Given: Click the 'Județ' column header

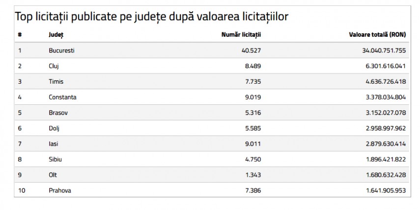Looking at the screenshot, I should [x=56, y=35].
